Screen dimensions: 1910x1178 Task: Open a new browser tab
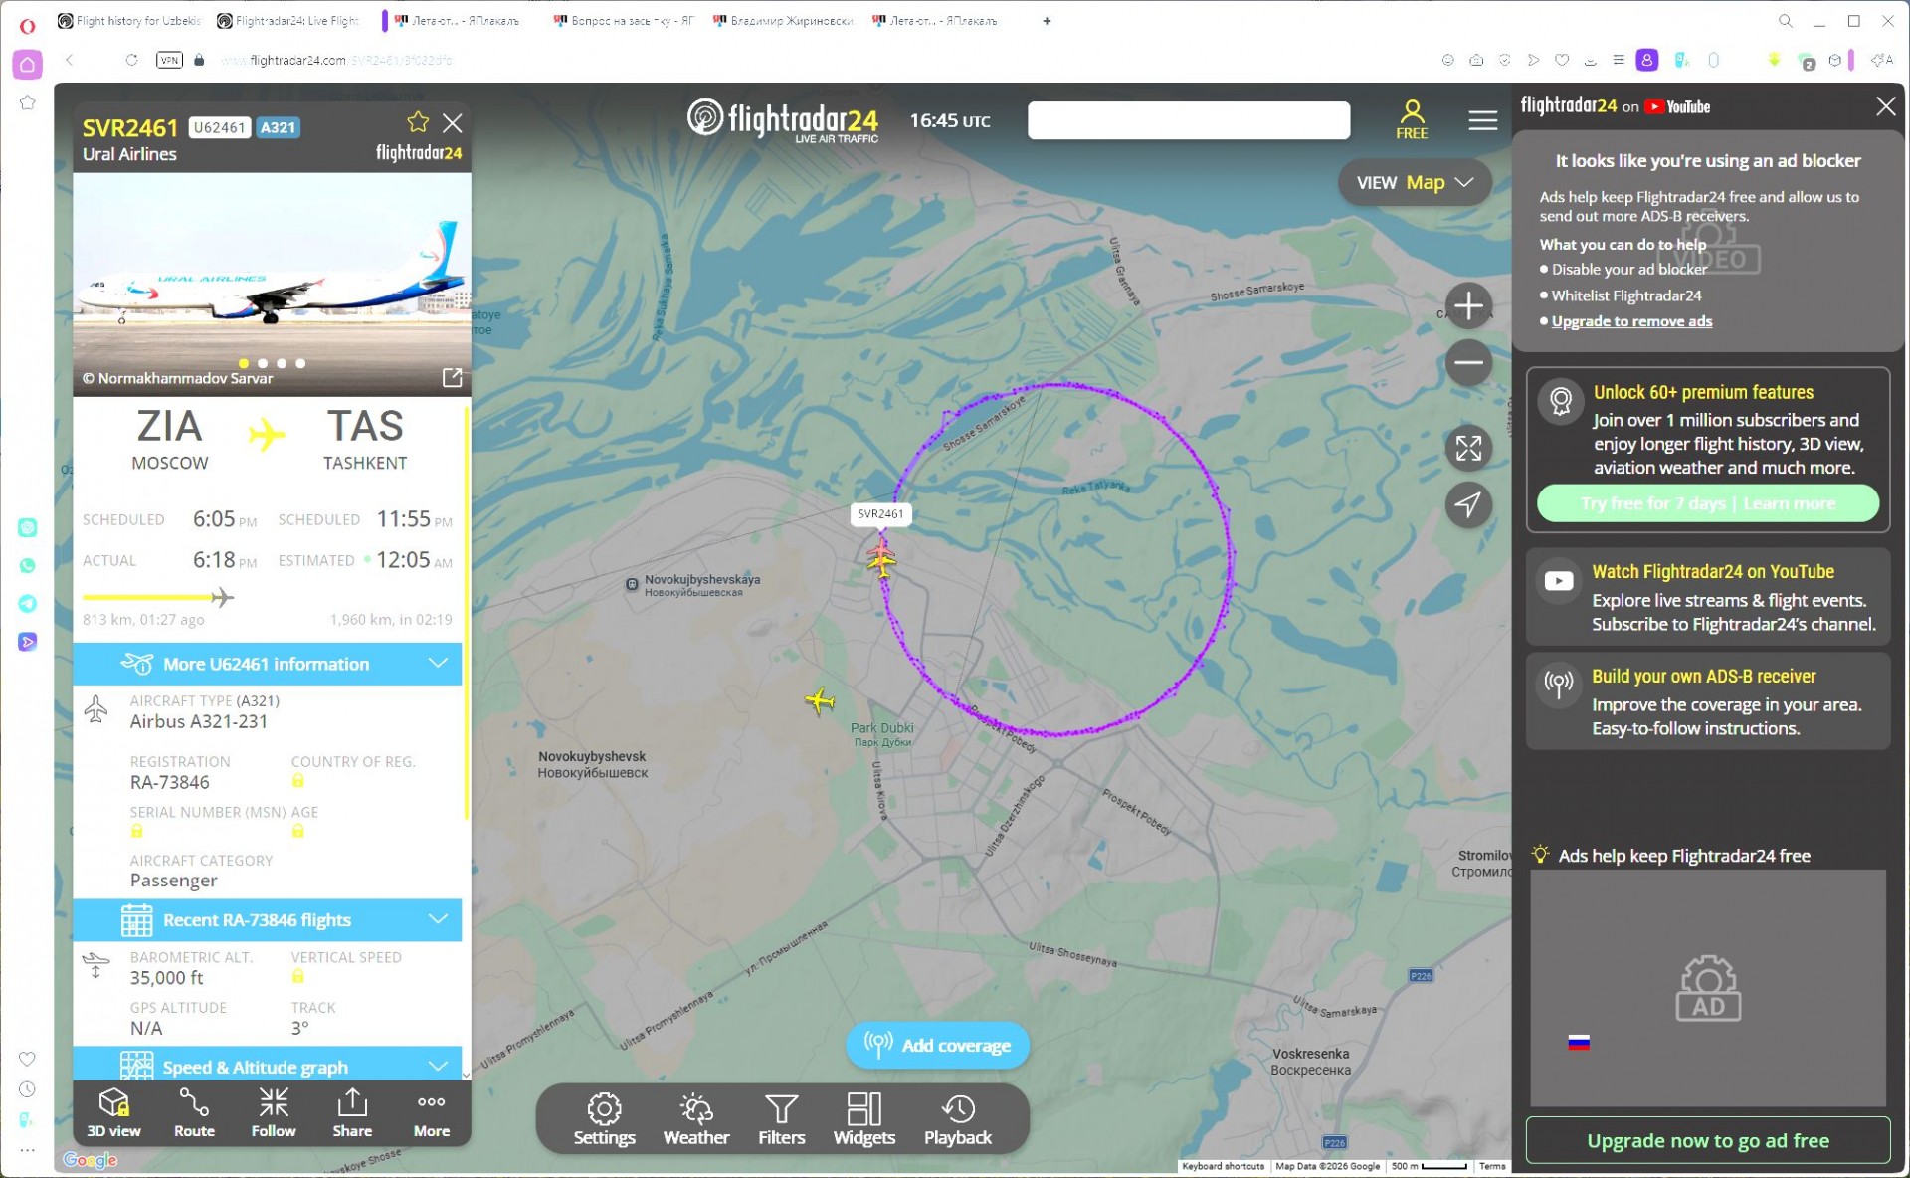coord(1047,20)
